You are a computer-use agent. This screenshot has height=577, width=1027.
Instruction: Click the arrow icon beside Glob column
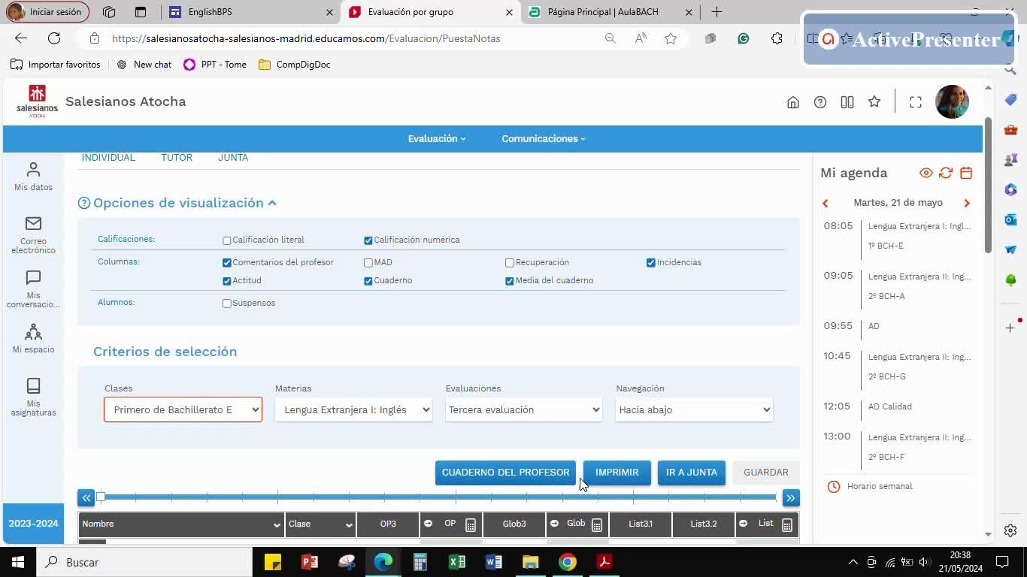tap(555, 524)
